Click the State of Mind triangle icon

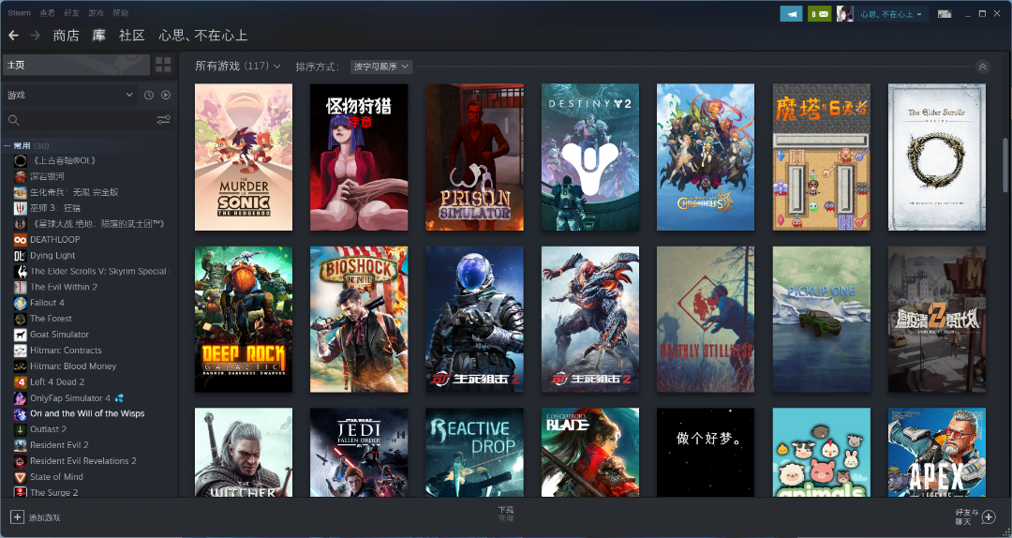pos(20,477)
